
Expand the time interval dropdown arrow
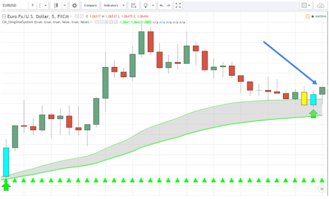pyautogui.click(x=46, y=6)
